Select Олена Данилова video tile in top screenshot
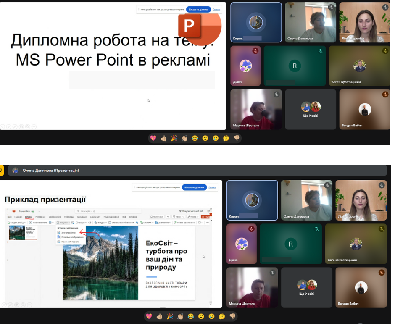The width and height of the screenshot is (395, 331). [311, 22]
